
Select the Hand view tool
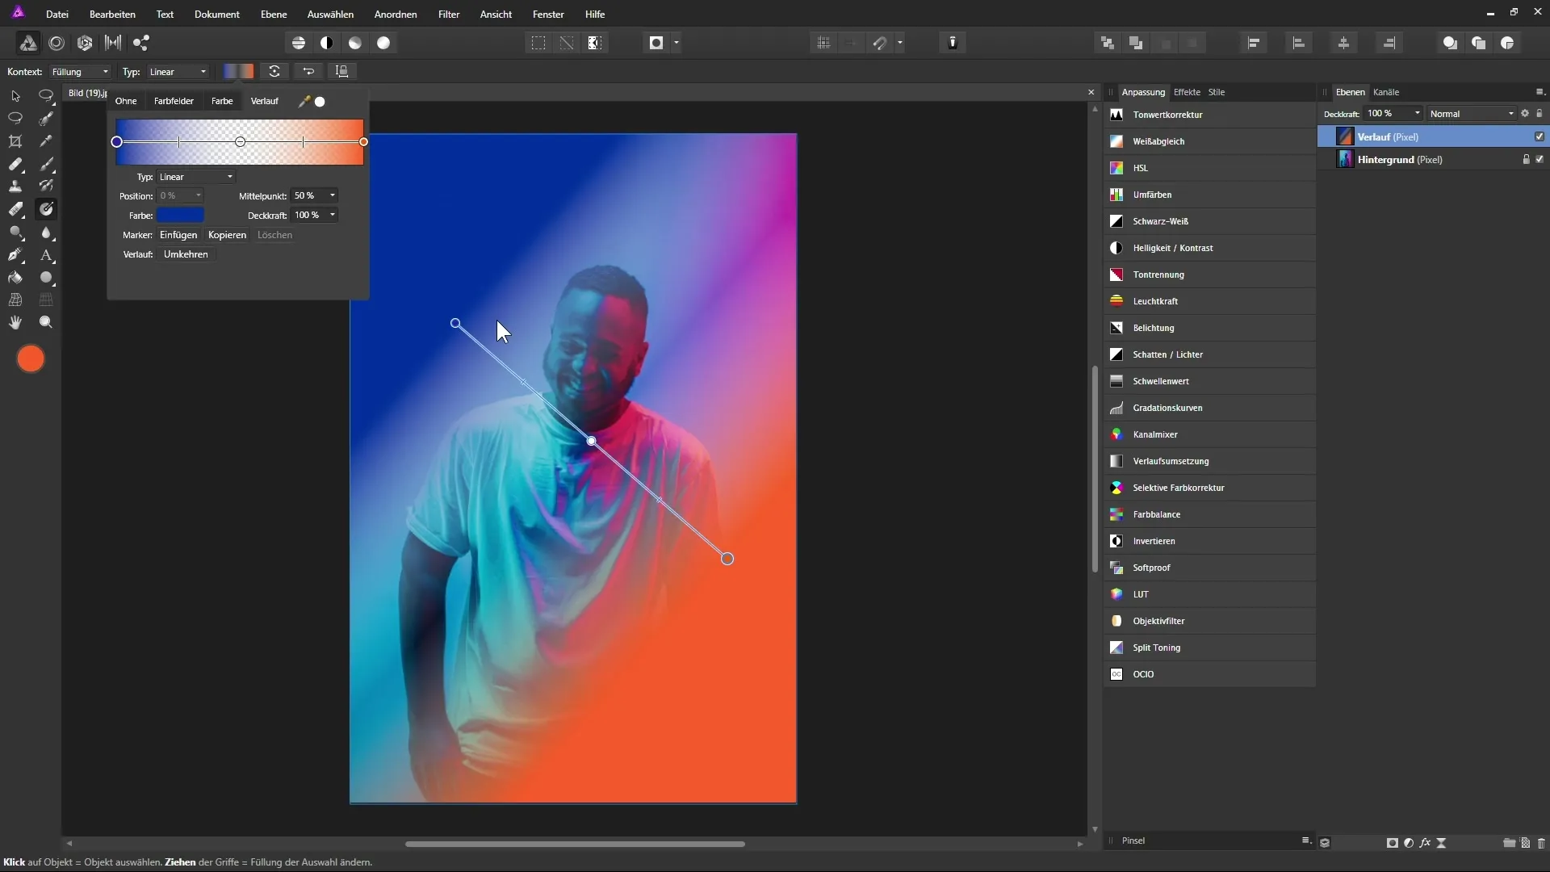click(15, 322)
